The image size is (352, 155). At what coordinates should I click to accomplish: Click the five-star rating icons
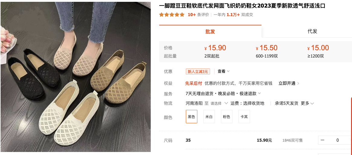pos(172,15)
